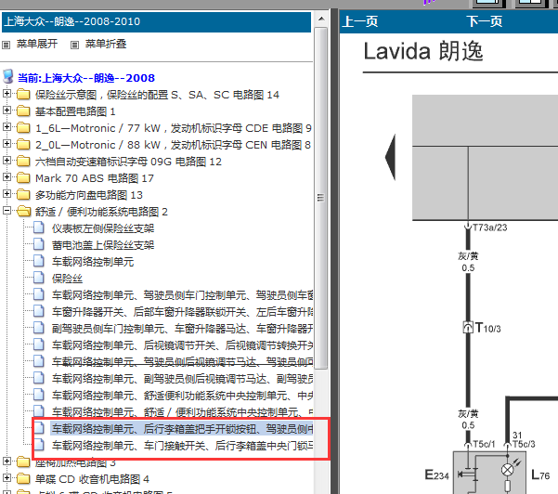This screenshot has width=558, height=494.
Task: Click the folder icon of 多功能方向盘电路图 13
Action: (23, 194)
